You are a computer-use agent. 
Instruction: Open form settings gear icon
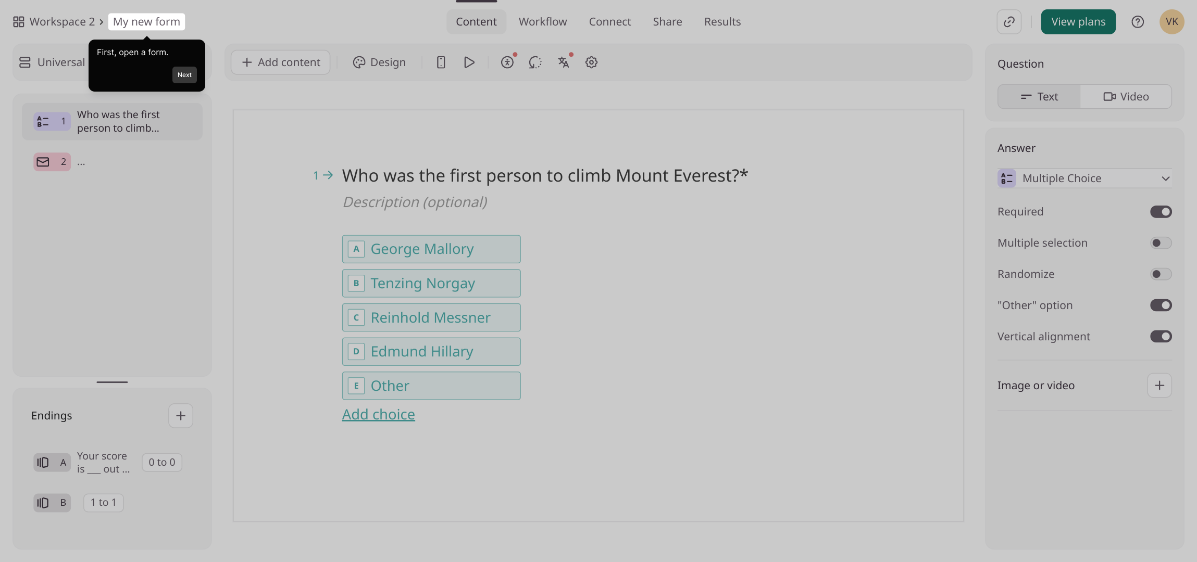click(591, 62)
